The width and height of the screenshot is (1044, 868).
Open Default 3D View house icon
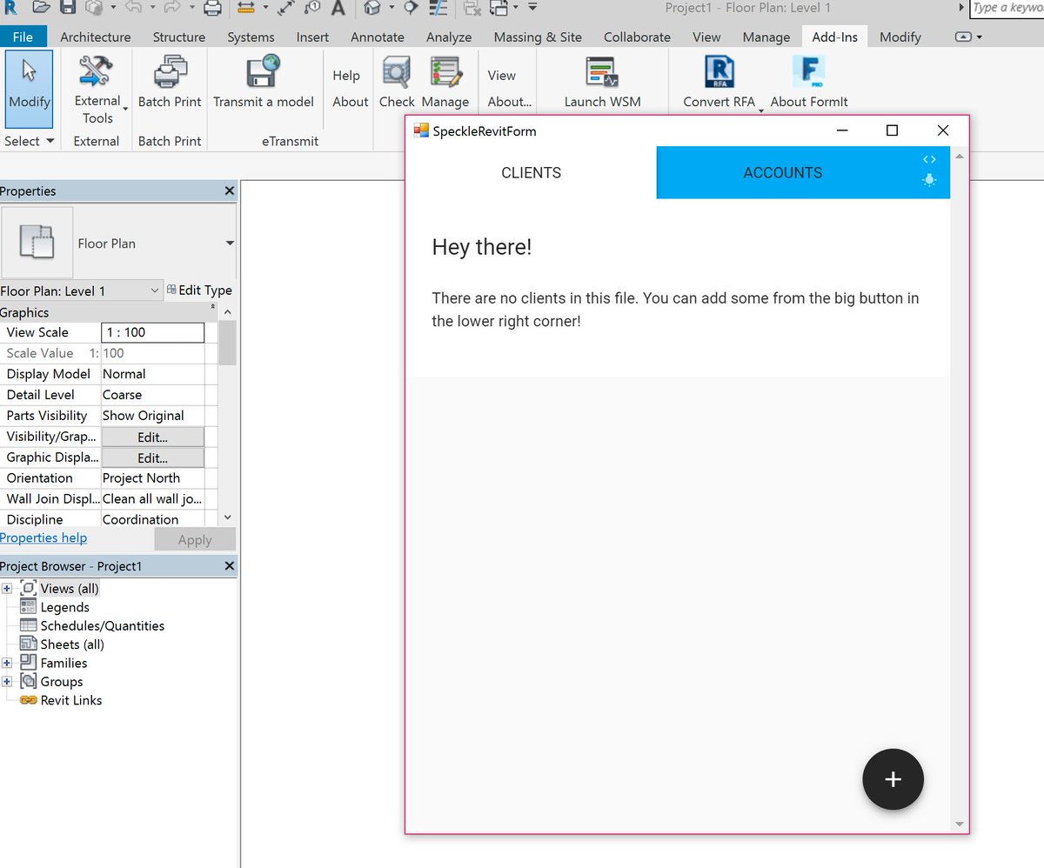coord(372,8)
